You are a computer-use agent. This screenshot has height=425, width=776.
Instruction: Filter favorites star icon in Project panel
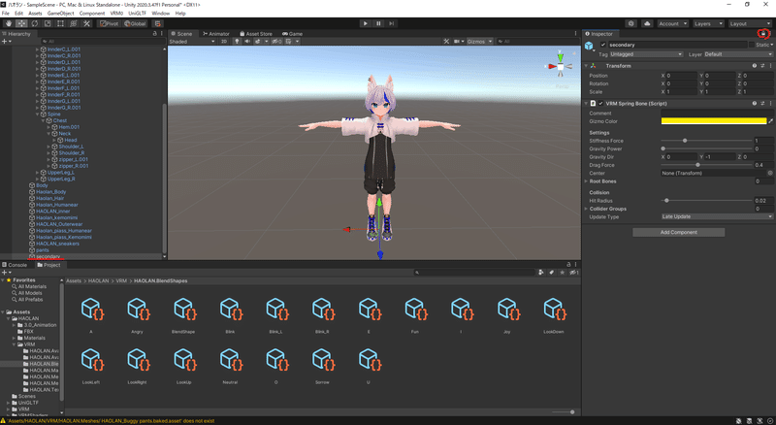click(562, 272)
